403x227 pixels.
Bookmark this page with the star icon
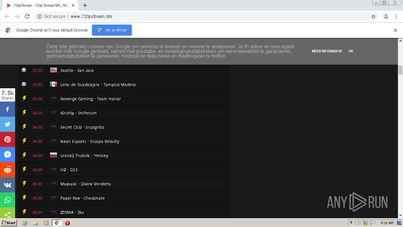tap(373, 16)
